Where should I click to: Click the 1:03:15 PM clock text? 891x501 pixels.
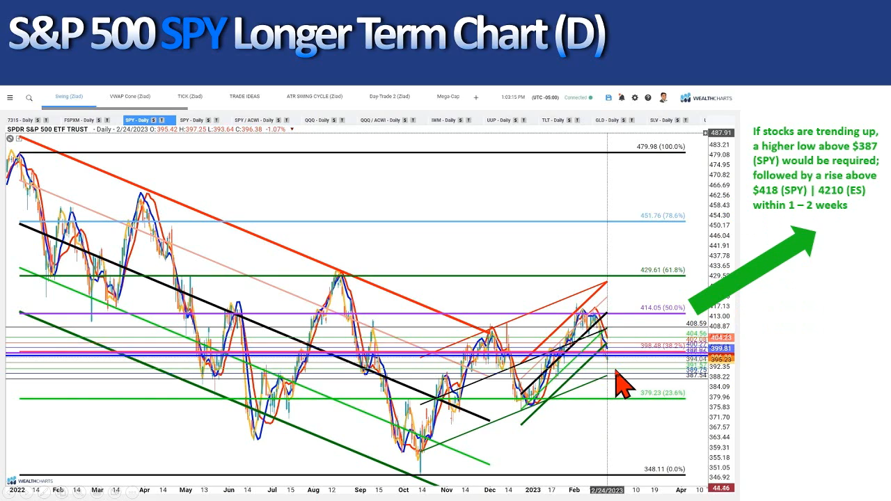pos(513,97)
